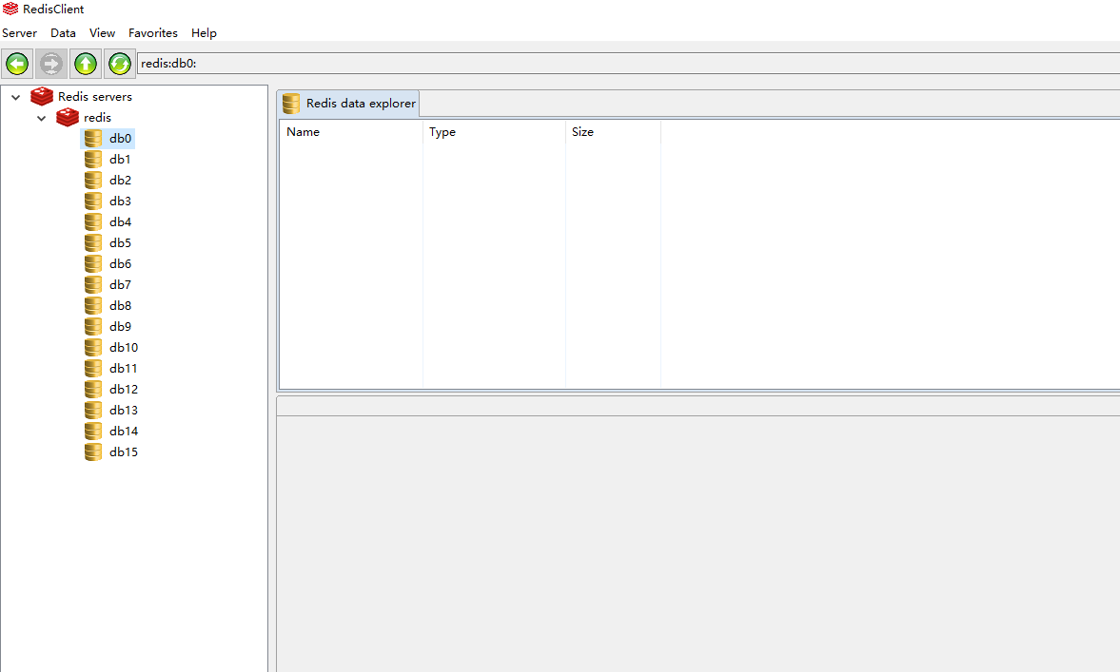Viewport: 1120px width, 672px height.
Task: Click the db10 database icon
Action: point(93,348)
